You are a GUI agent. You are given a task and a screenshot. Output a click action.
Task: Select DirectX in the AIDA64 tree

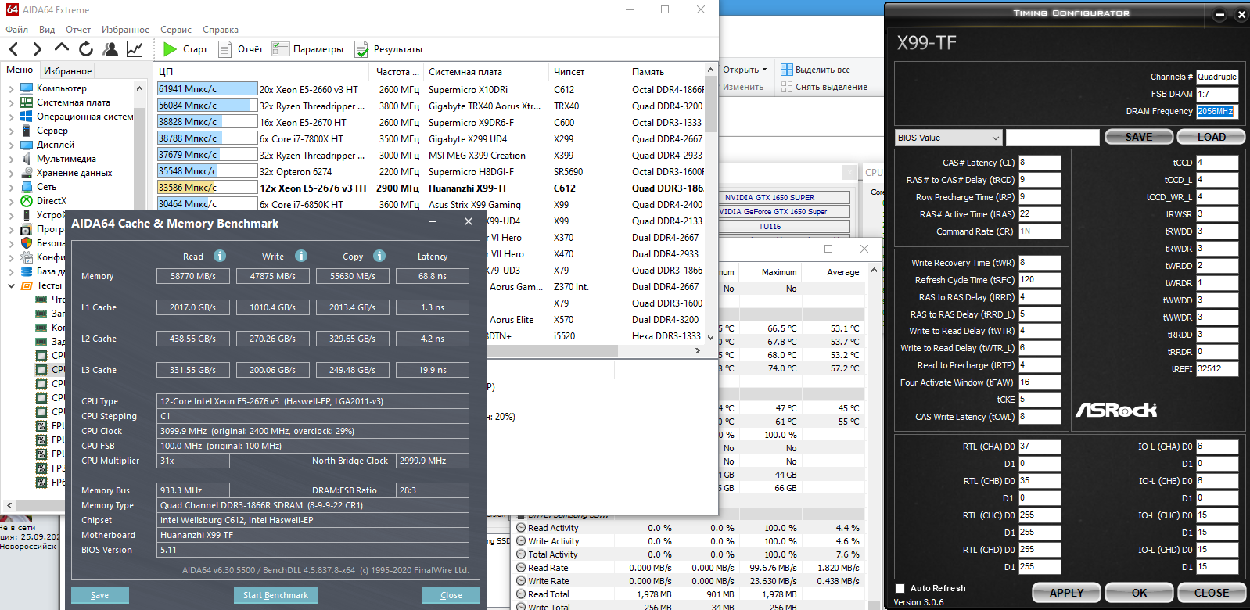pyautogui.click(x=52, y=201)
